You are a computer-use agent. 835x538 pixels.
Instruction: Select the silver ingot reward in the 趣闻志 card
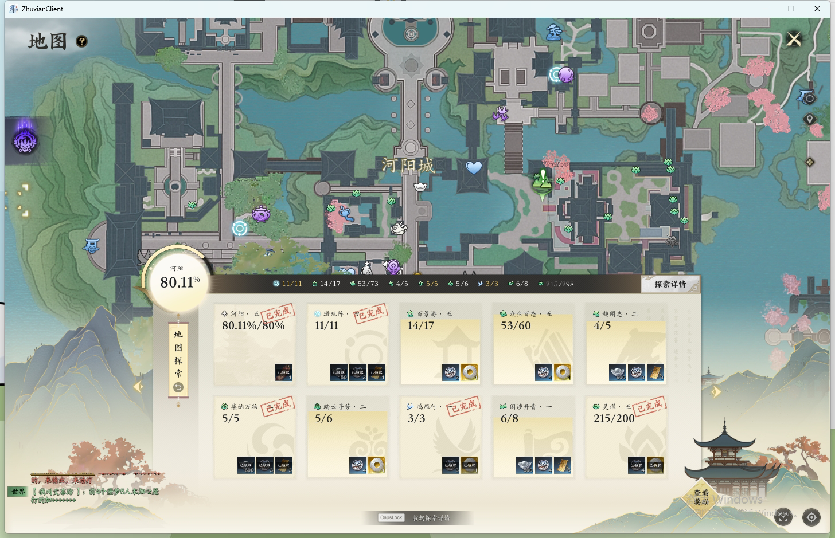(618, 372)
